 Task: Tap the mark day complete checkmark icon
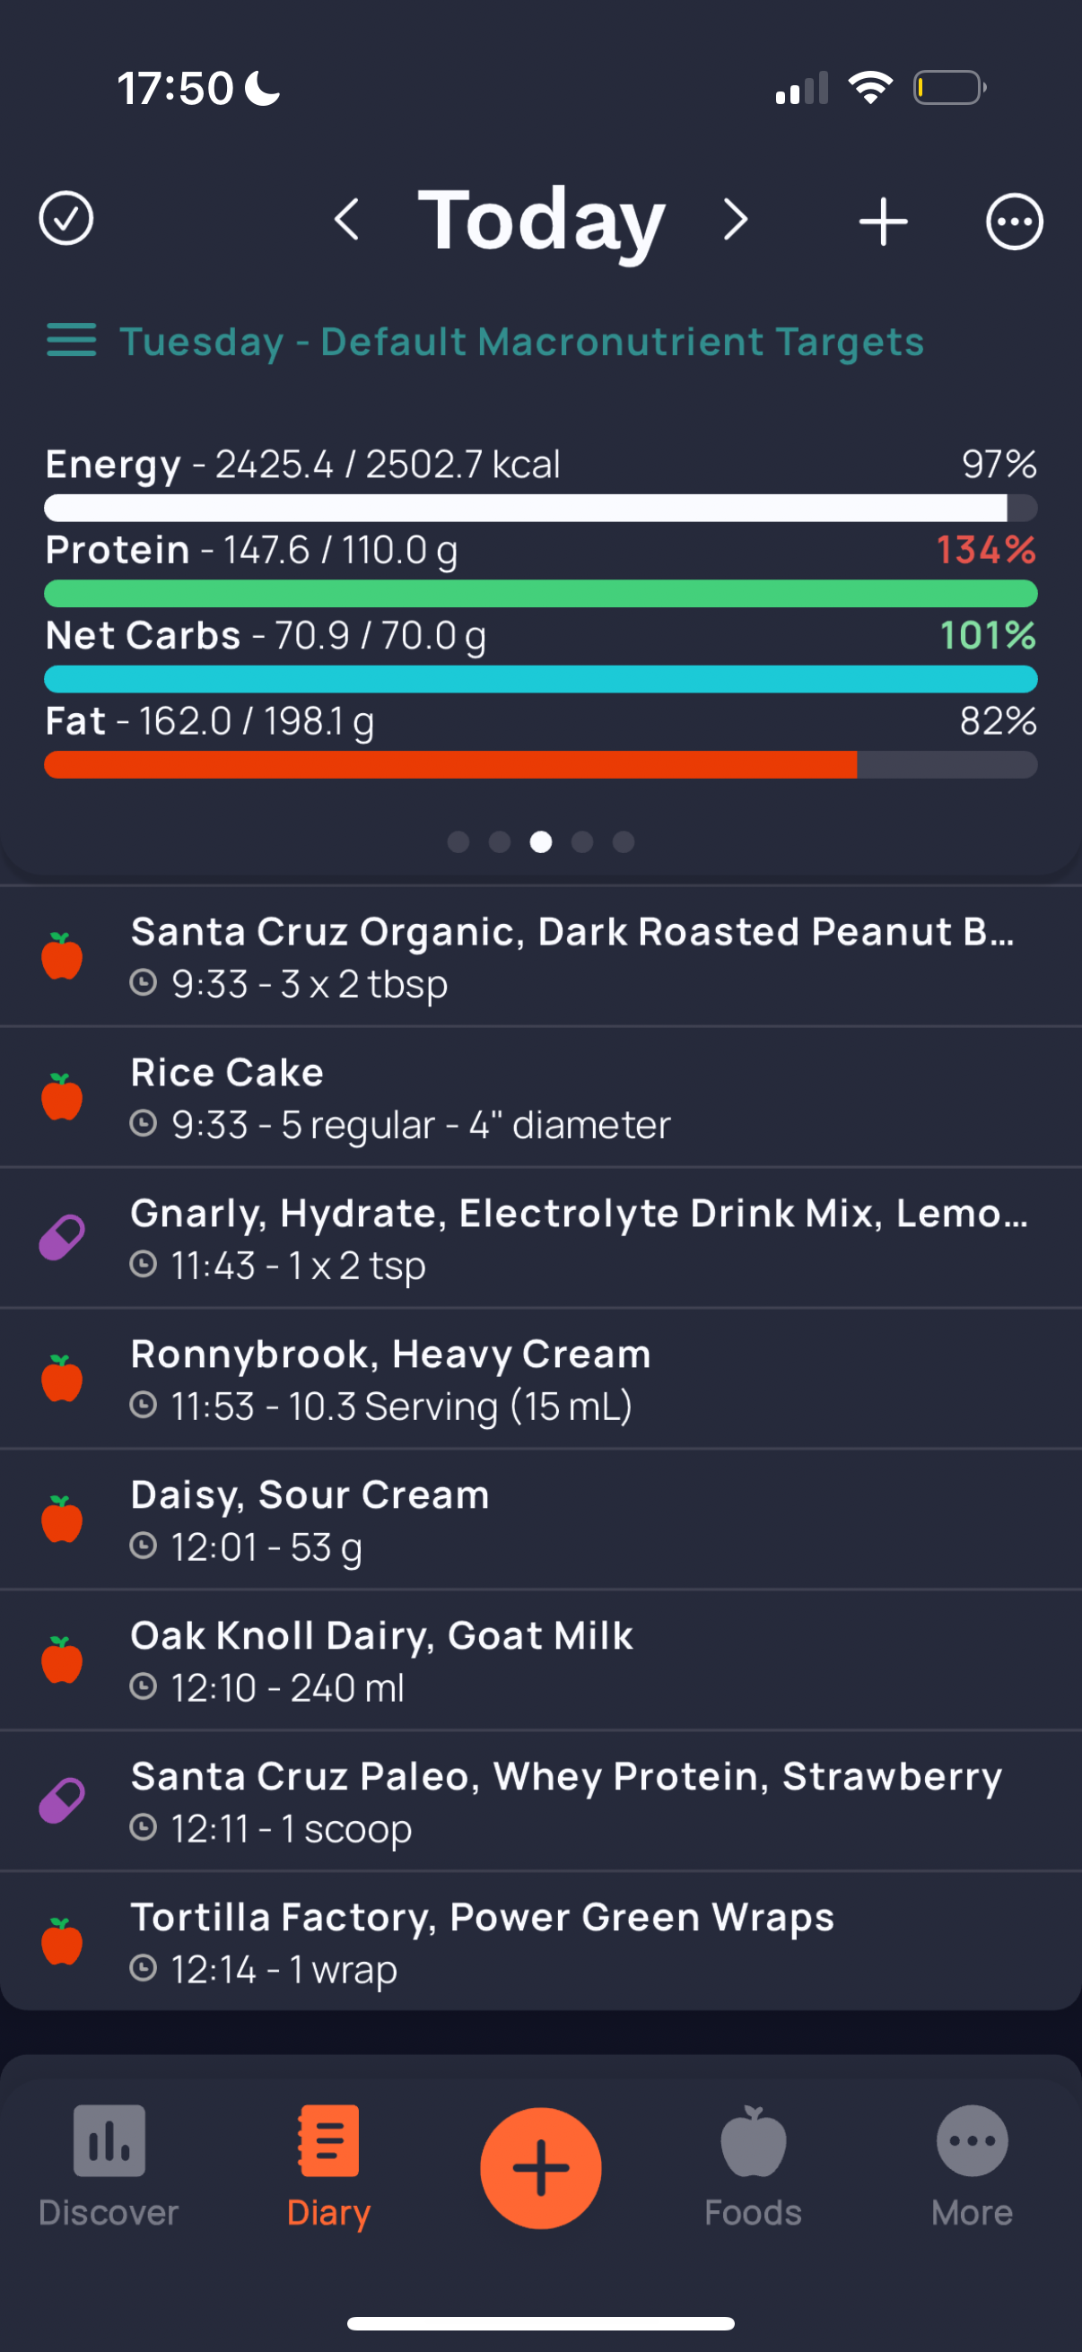coord(65,219)
